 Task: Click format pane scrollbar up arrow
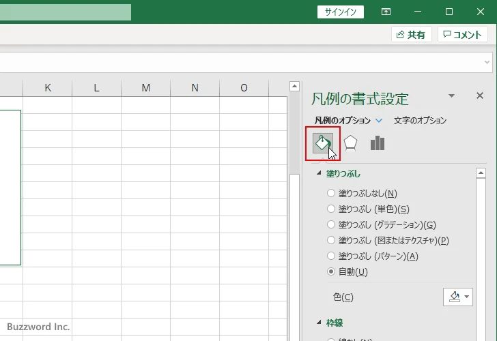pyautogui.click(x=481, y=173)
